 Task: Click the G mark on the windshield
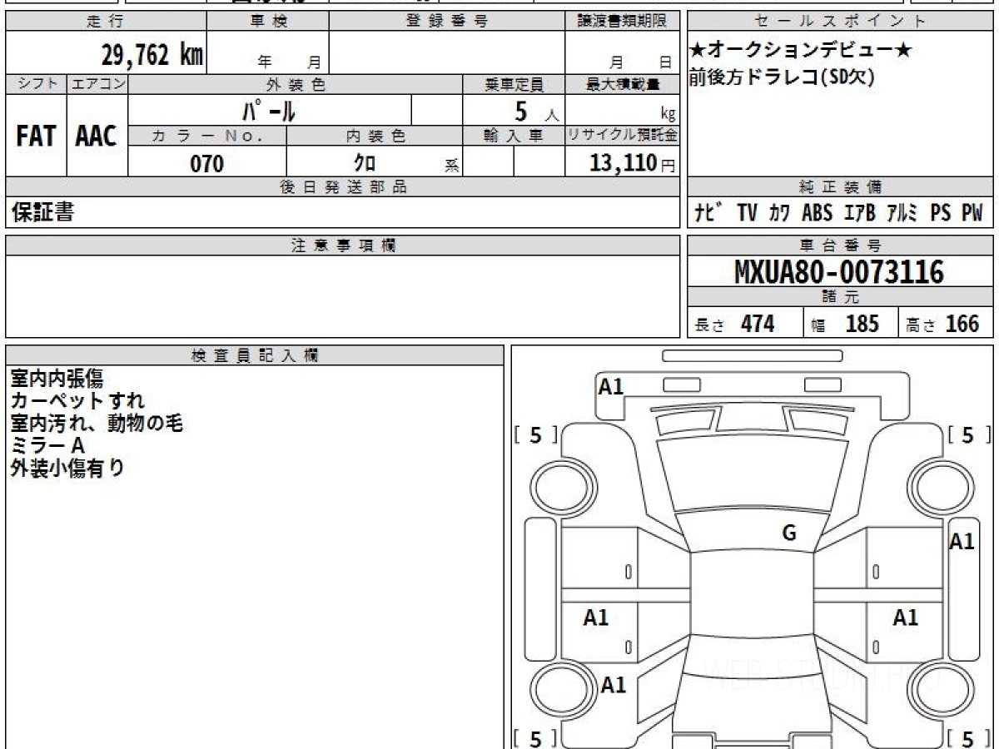tap(788, 534)
